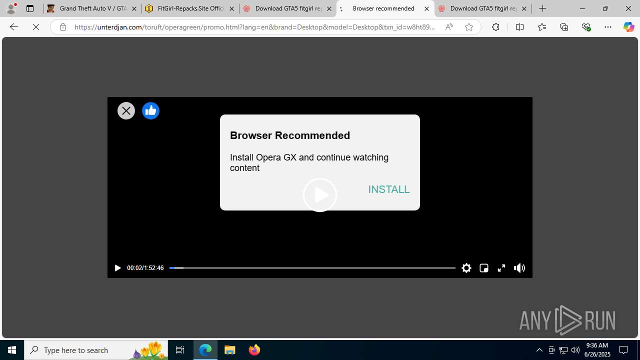
Task: Stop loading the page
Action: pos(36,27)
